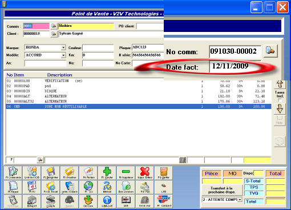Click the red X delete button
Screen dimensions: 291x210
click(145, 173)
